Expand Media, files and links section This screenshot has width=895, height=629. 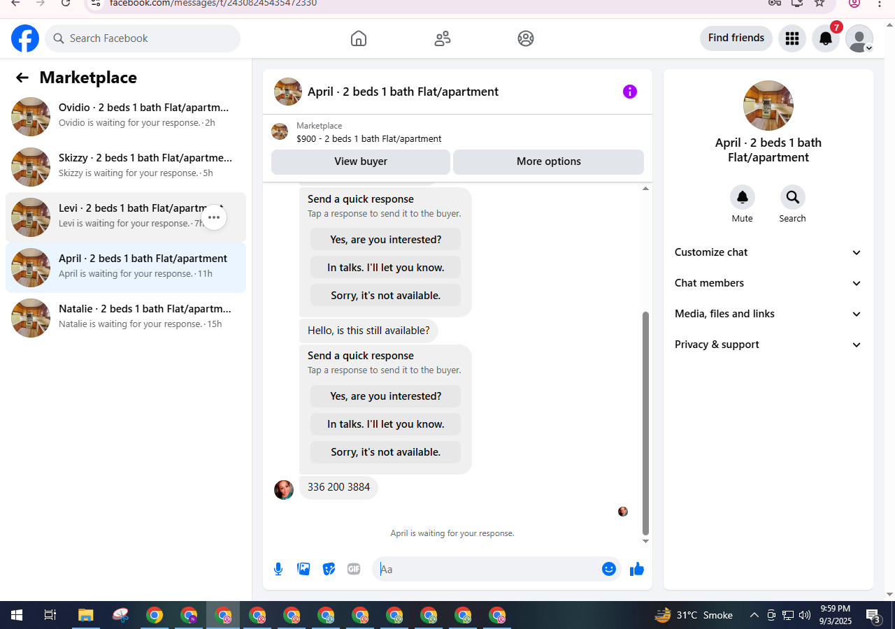coord(768,314)
